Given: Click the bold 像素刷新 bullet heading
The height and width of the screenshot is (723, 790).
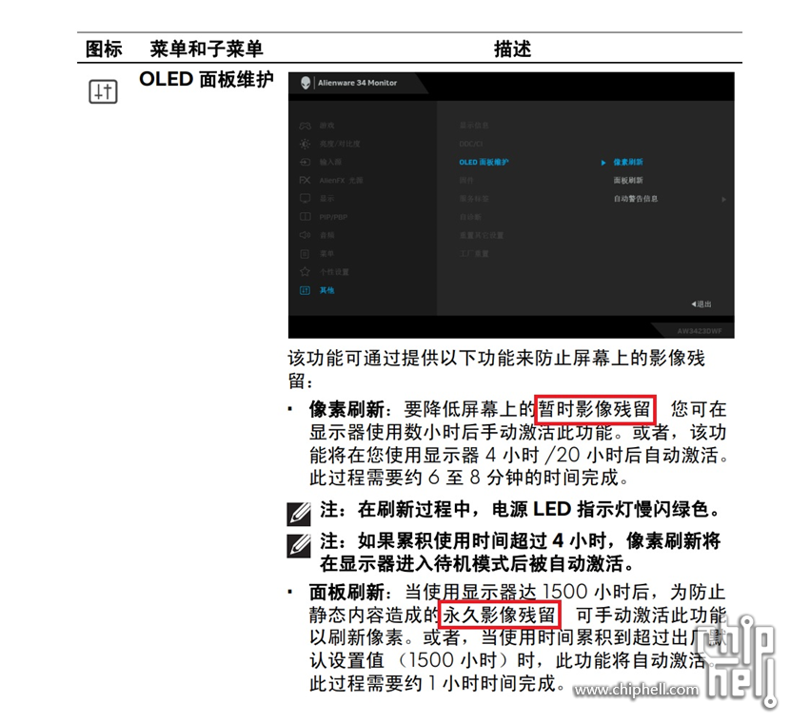Looking at the screenshot, I should [346, 409].
